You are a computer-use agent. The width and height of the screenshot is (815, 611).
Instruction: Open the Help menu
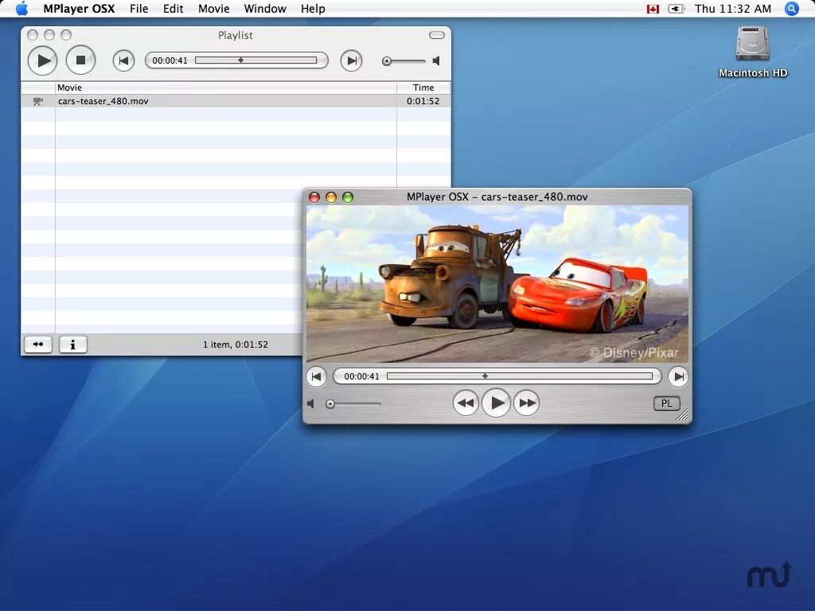(x=313, y=9)
